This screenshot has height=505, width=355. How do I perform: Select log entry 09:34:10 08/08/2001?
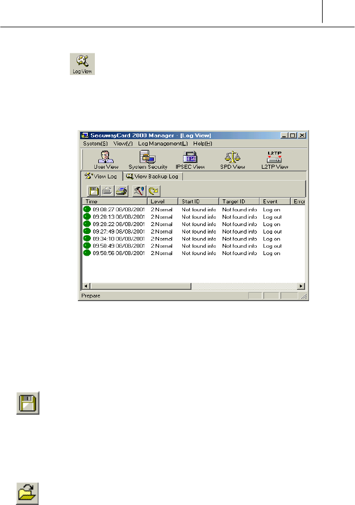coord(119,239)
